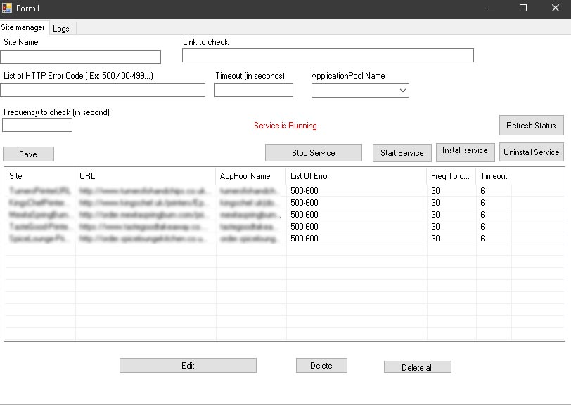
Task: Click the Delete all button
Action: 417,367
